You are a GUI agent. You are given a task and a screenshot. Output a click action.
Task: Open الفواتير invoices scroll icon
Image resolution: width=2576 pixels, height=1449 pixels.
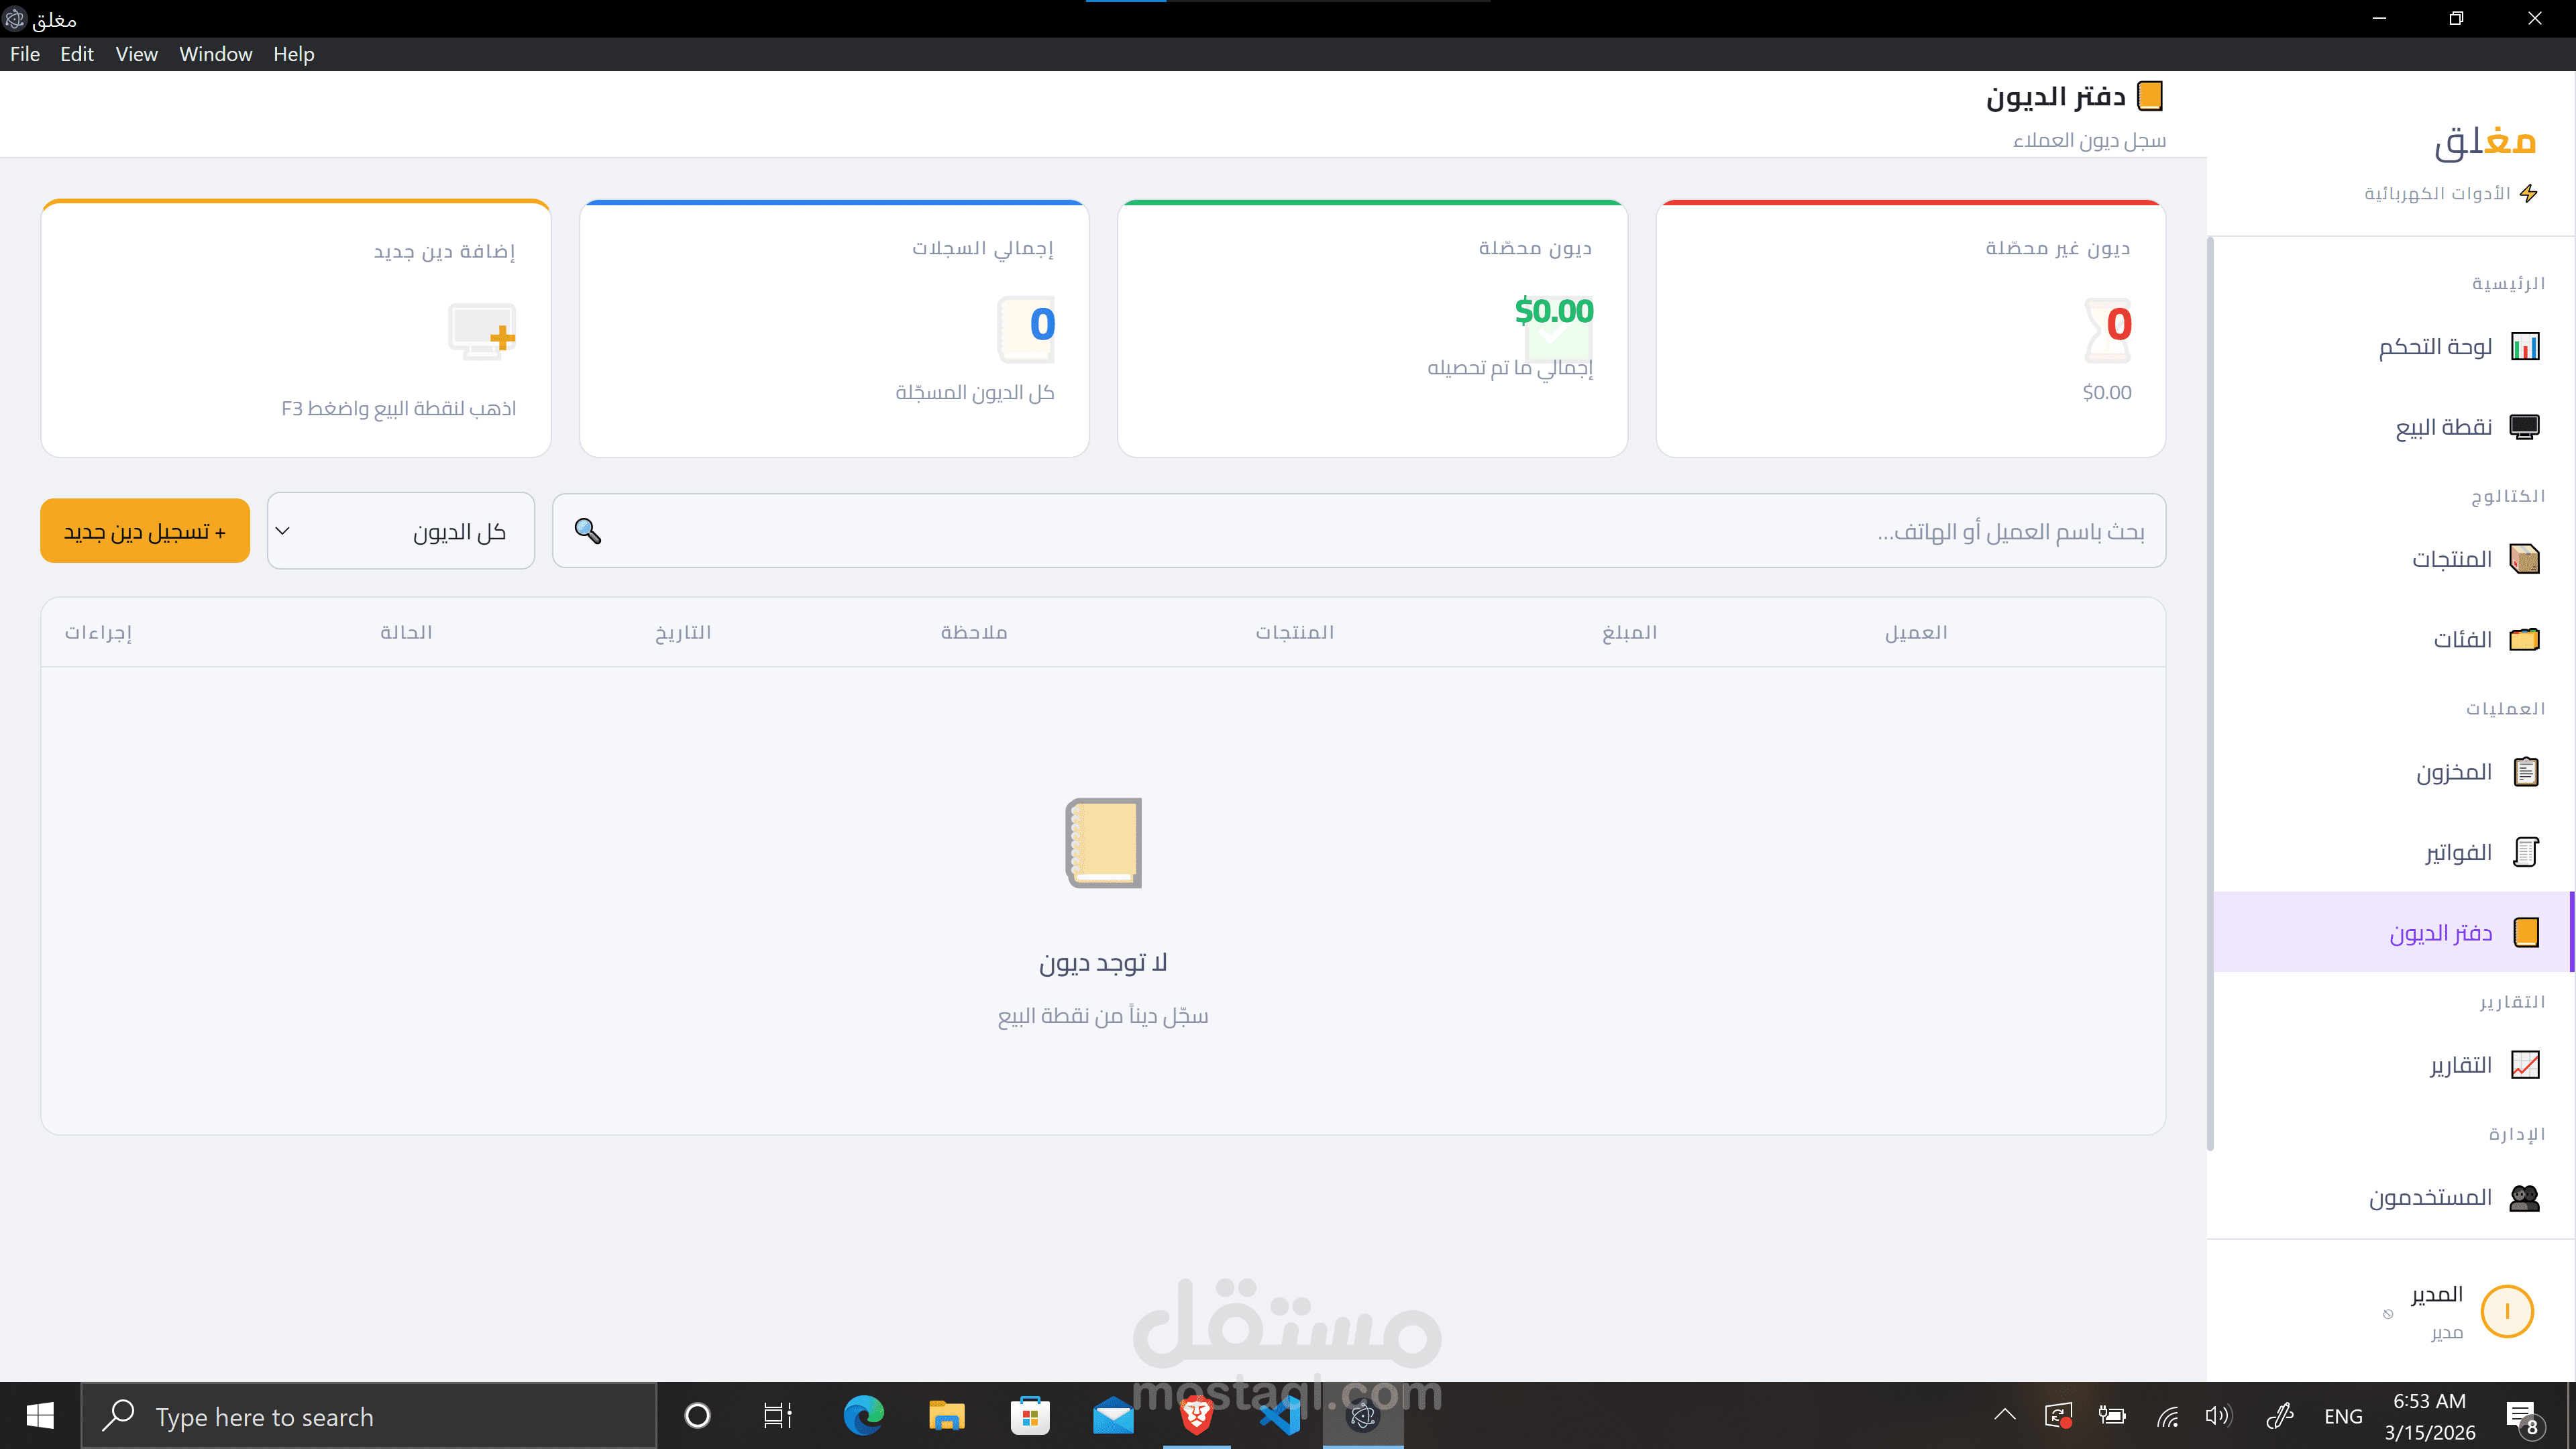(2524, 852)
